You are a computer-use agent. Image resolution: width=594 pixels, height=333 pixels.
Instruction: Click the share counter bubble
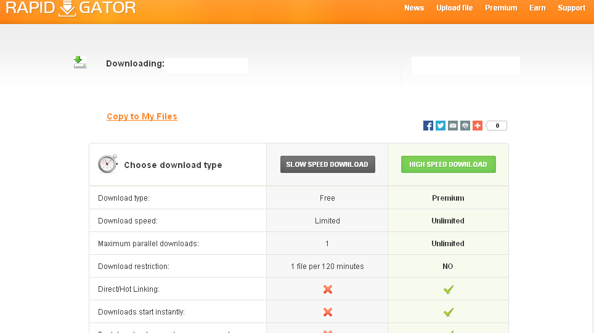[497, 126]
